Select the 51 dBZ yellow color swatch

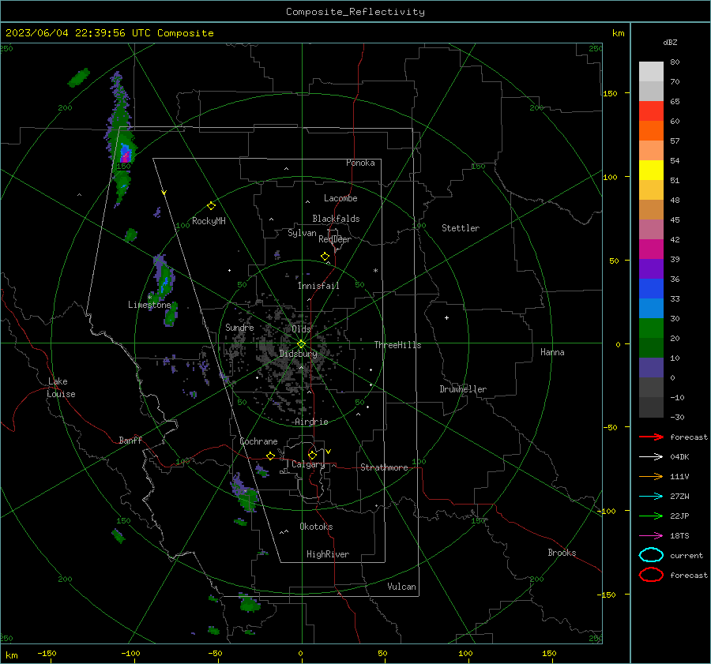point(651,170)
